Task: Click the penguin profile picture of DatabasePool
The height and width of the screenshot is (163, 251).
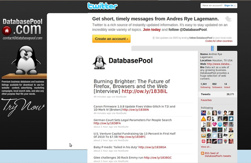Action: pos(100,63)
